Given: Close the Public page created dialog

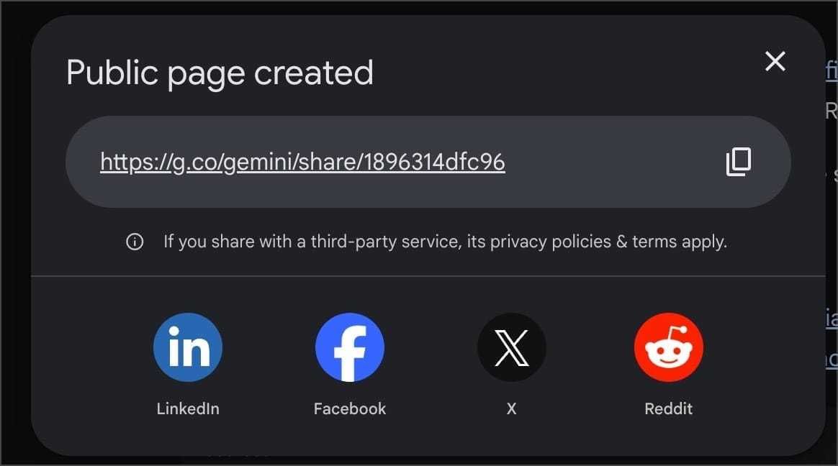Looking at the screenshot, I should (x=775, y=61).
